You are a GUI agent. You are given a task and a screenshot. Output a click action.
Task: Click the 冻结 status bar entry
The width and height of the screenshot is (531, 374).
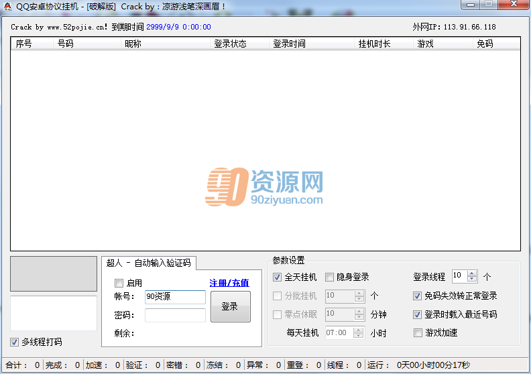[x=223, y=365]
